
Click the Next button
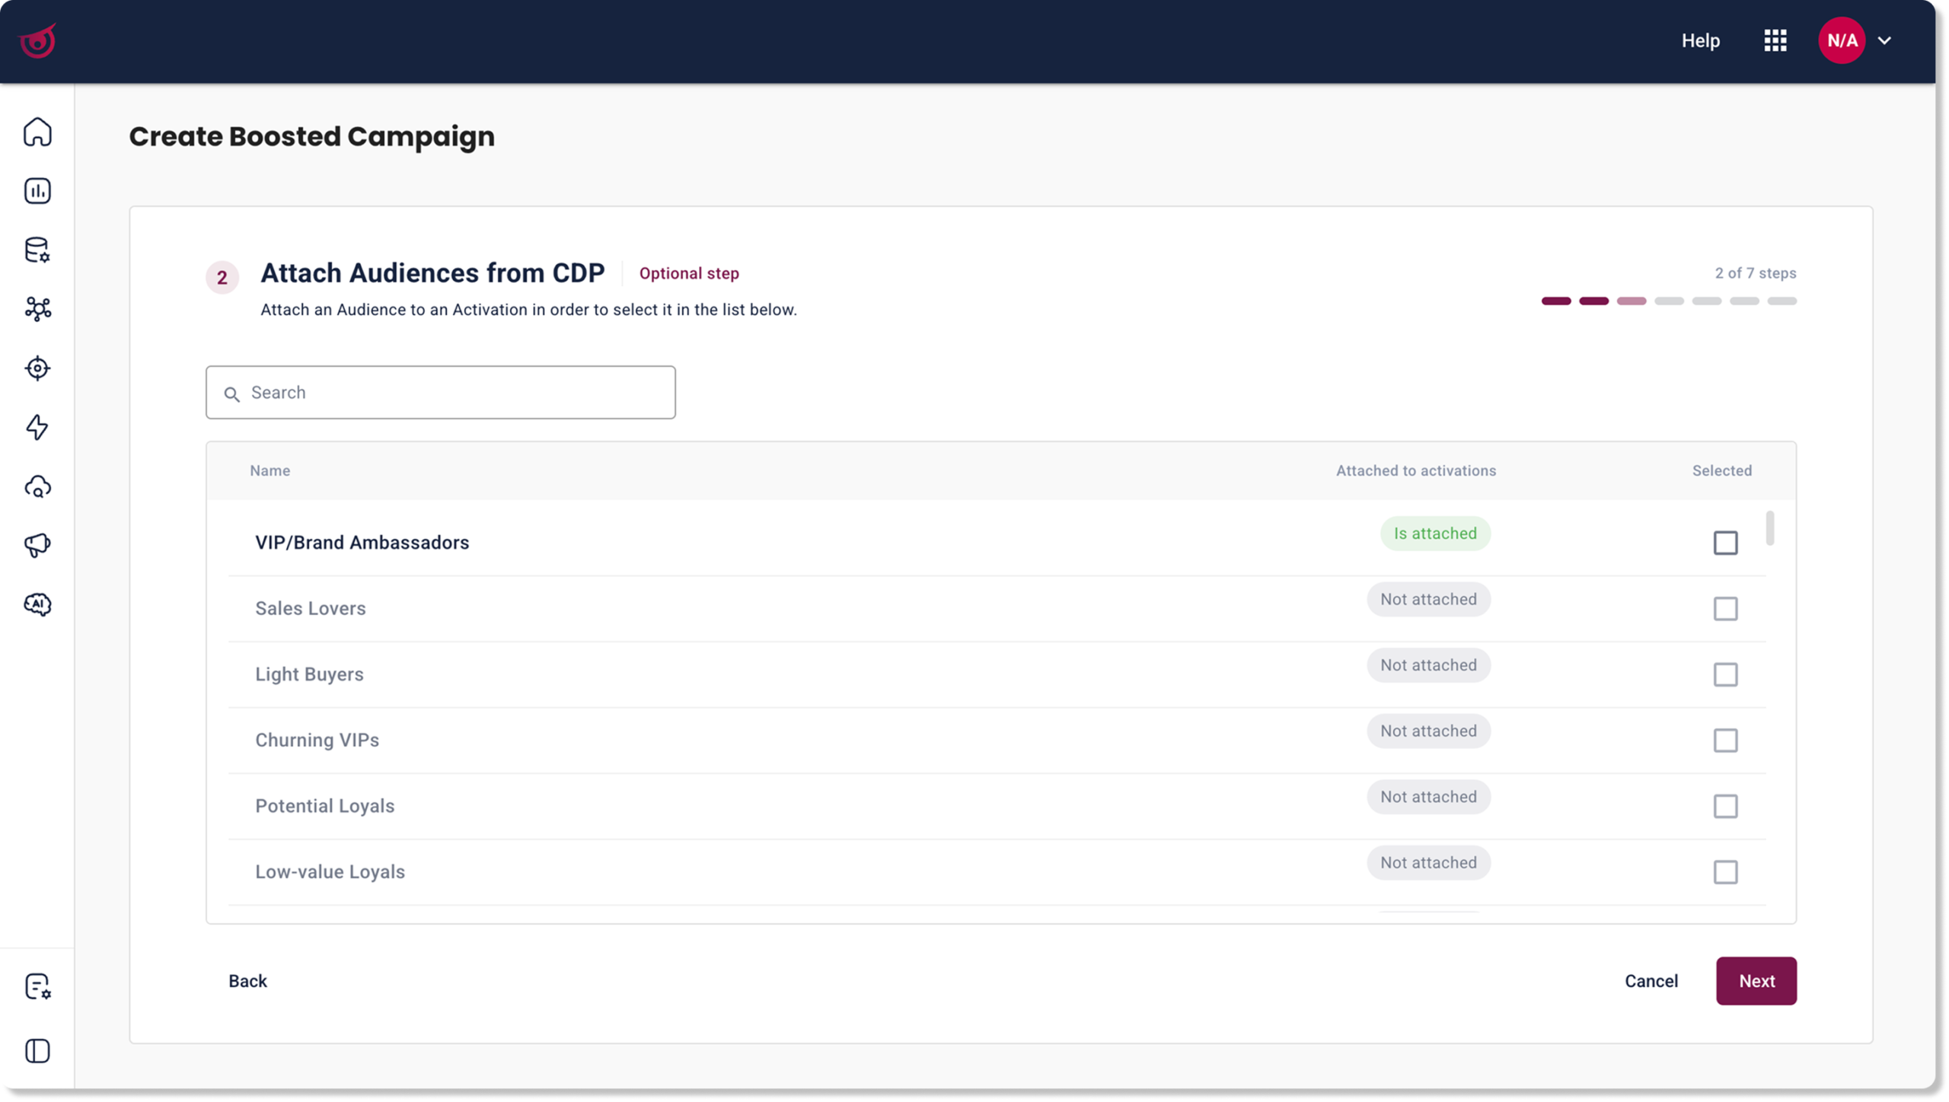pos(1756,980)
